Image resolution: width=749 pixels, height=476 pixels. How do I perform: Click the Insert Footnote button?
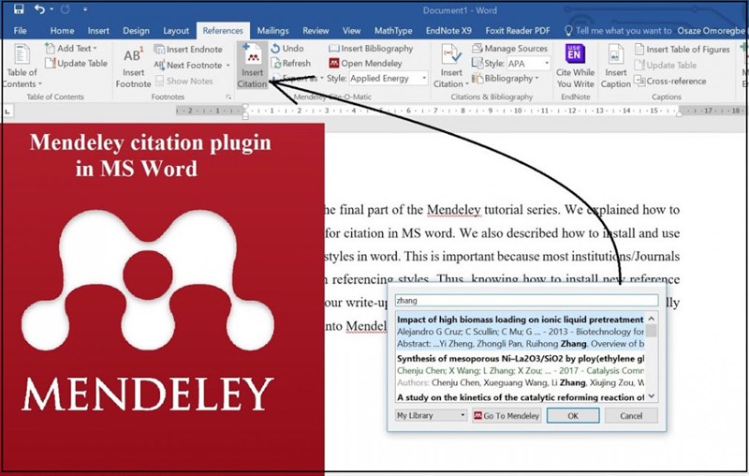(133, 67)
